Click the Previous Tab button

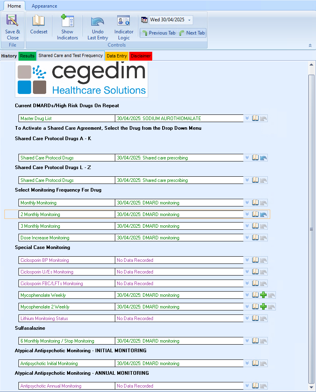pos(159,33)
